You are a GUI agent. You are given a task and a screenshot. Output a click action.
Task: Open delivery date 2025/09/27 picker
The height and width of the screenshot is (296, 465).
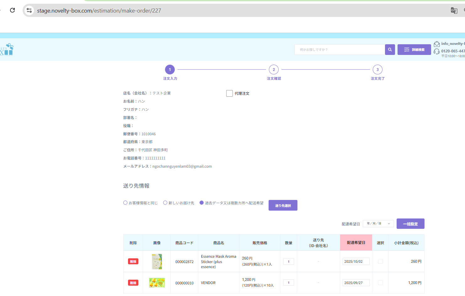click(x=356, y=283)
